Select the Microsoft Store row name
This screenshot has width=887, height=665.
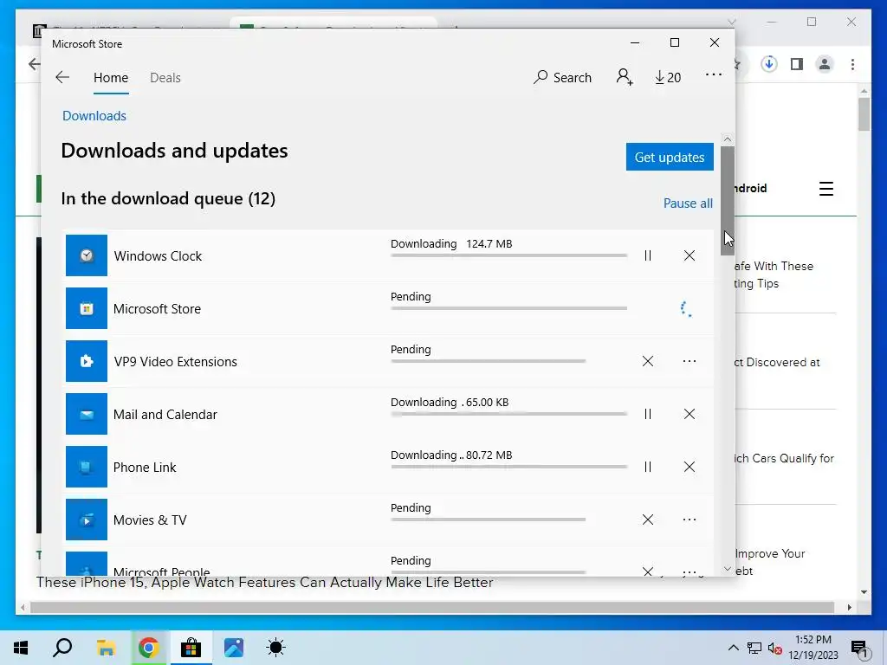[158, 309]
